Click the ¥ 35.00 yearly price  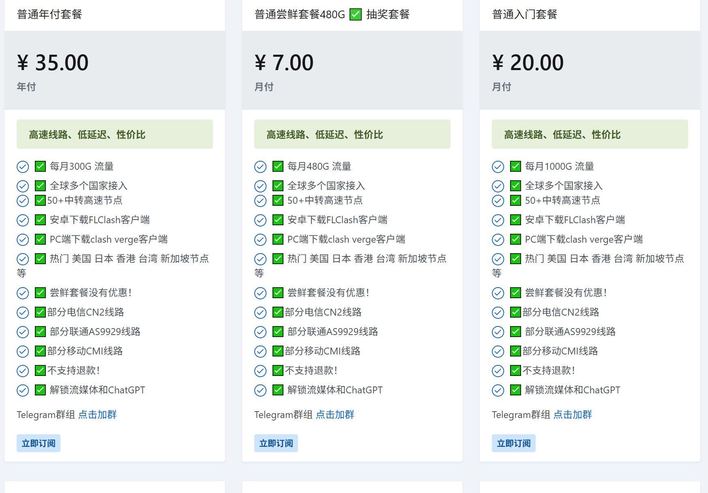pos(53,63)
